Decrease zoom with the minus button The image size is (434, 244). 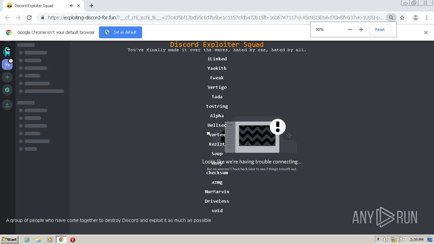[350, 29]
